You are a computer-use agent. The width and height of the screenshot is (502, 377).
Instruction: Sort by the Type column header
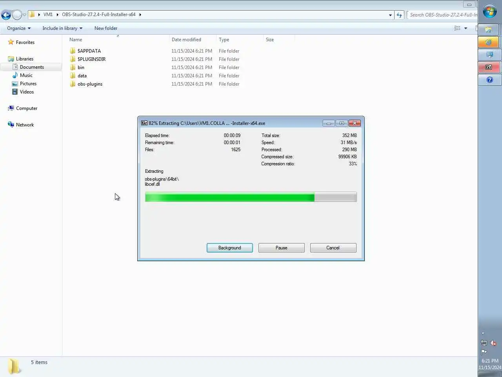click(240, 40)
